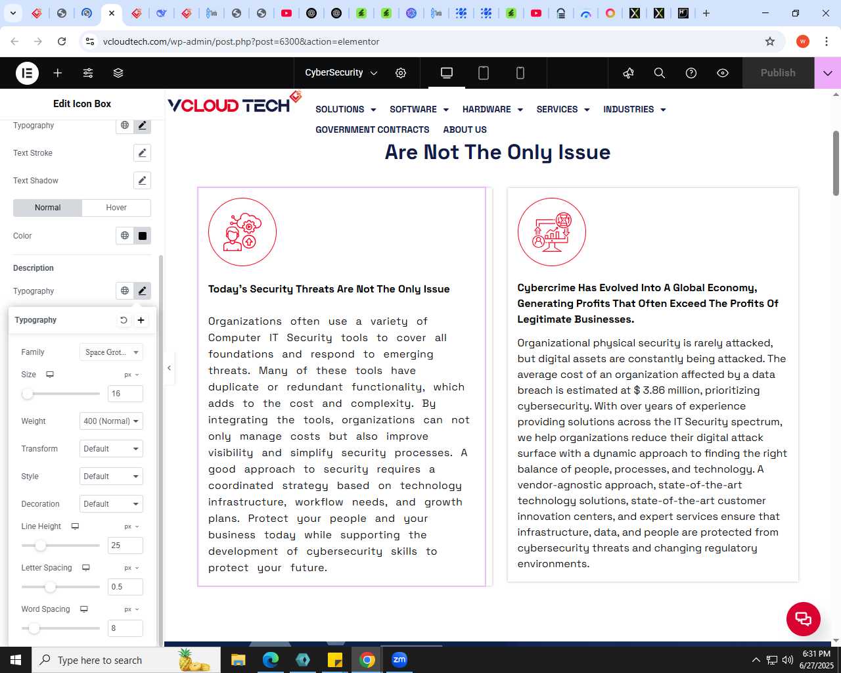Image resolution: width=841 pixels, height=673 pixels.
Task: Reset typography with the revert icon
Action: tap(124, 320)
